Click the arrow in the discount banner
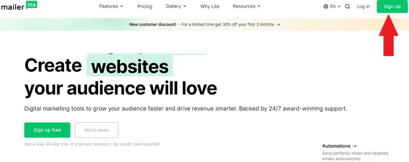This screenshot has height=162, width=409. pos(278,24)
